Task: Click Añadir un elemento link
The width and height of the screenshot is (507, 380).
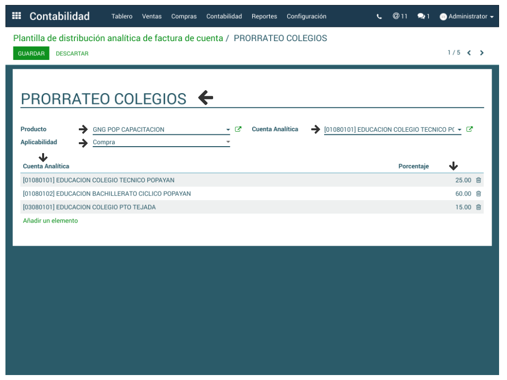Action: [x=50, y=221]
